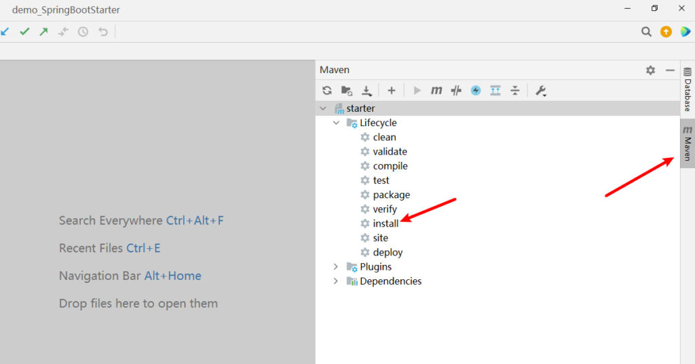Collapse all nodes in Maven tree
Image resolution: width=695 pixels, height=364 pixels.
coord(514,90)
